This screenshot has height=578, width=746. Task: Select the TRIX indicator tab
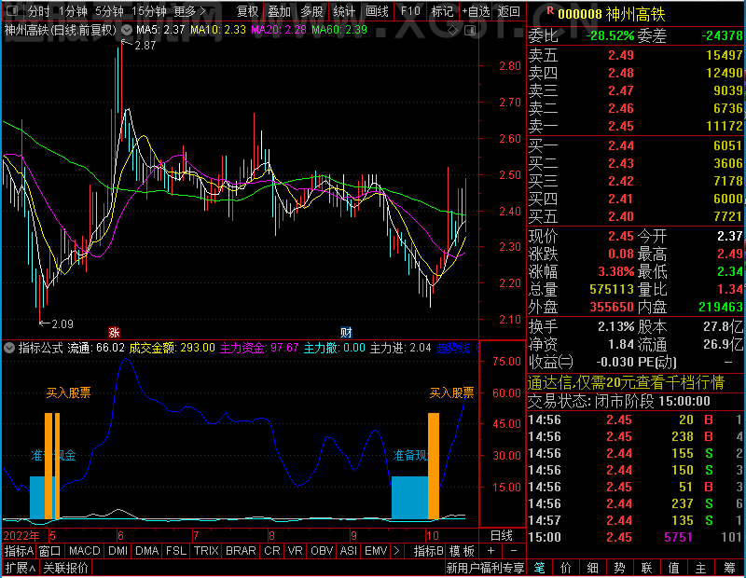pos(206,551)
